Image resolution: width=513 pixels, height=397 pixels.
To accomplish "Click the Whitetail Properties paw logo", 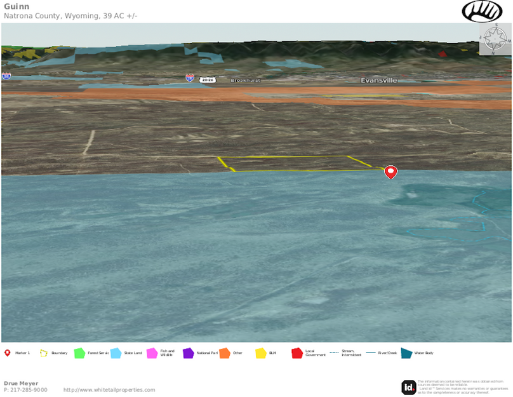I will pyautogui.click(x=482, y=11).
